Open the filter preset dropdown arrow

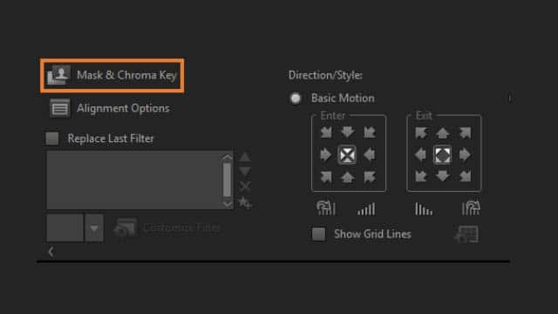94,229
